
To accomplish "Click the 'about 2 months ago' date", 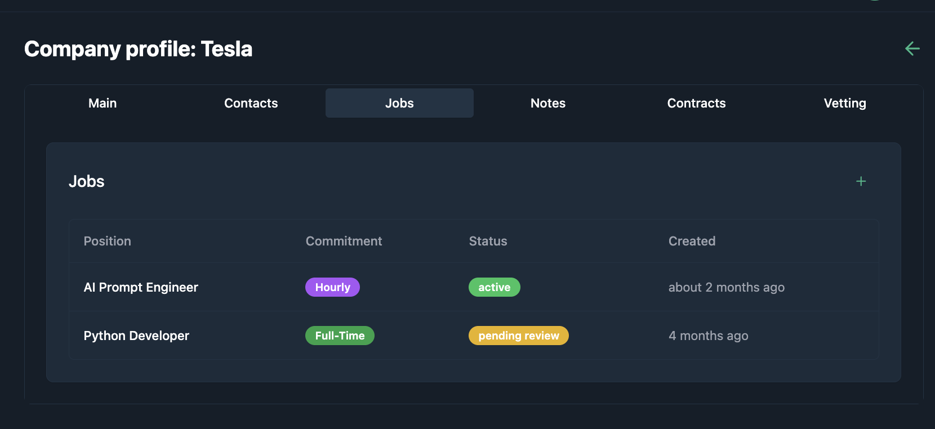I will [x=727, y=287].
